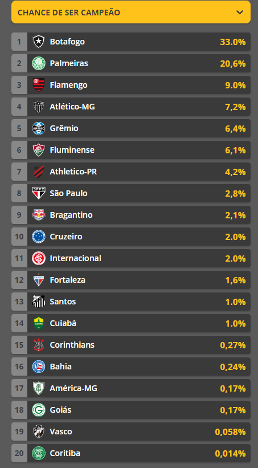Click the São Paulo SPFC crest
258x468 pixels.
click(39, 193)
